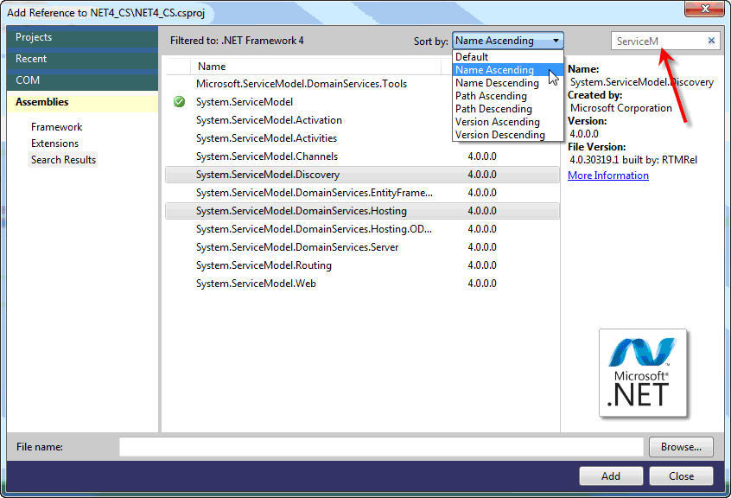Switch to the Recent tab

coord(82,59)
